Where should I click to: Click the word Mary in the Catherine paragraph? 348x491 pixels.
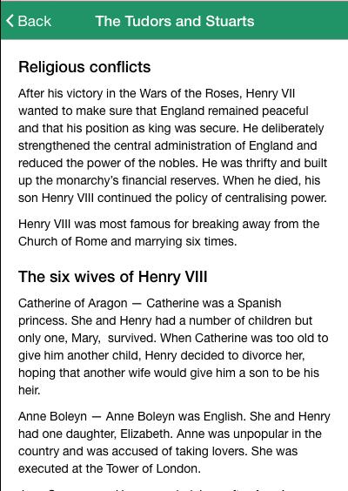click(86, 338)
